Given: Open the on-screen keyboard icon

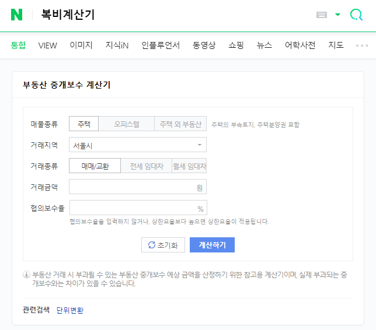Looking at the screenshot, I should pos(322,15).
